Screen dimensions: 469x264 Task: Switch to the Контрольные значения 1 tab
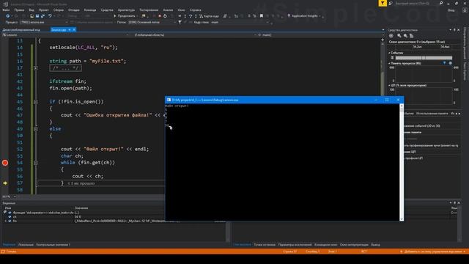53,245
